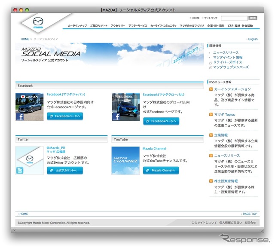Open the 企業情報 RSS feed link

click(x=221, y=135)
